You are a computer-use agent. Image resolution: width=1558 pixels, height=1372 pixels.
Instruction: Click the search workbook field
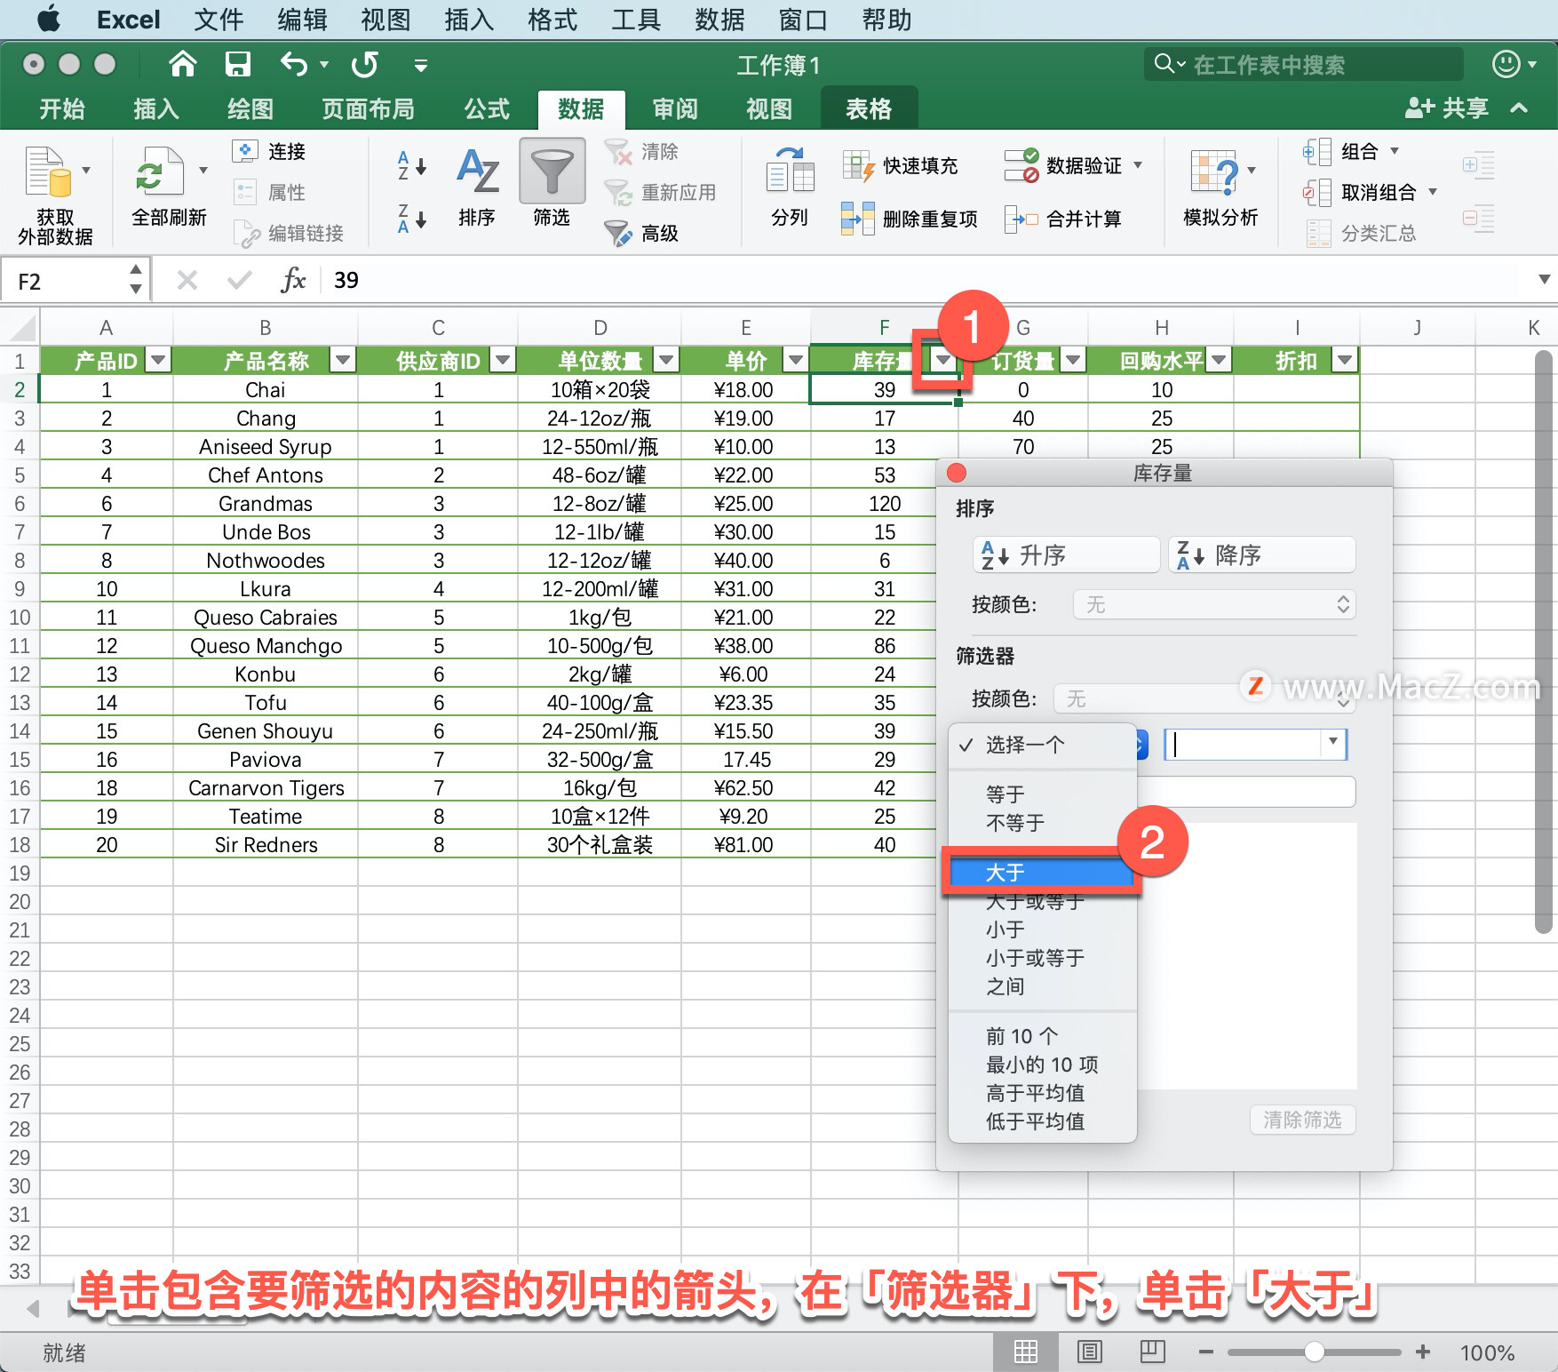1304,64
